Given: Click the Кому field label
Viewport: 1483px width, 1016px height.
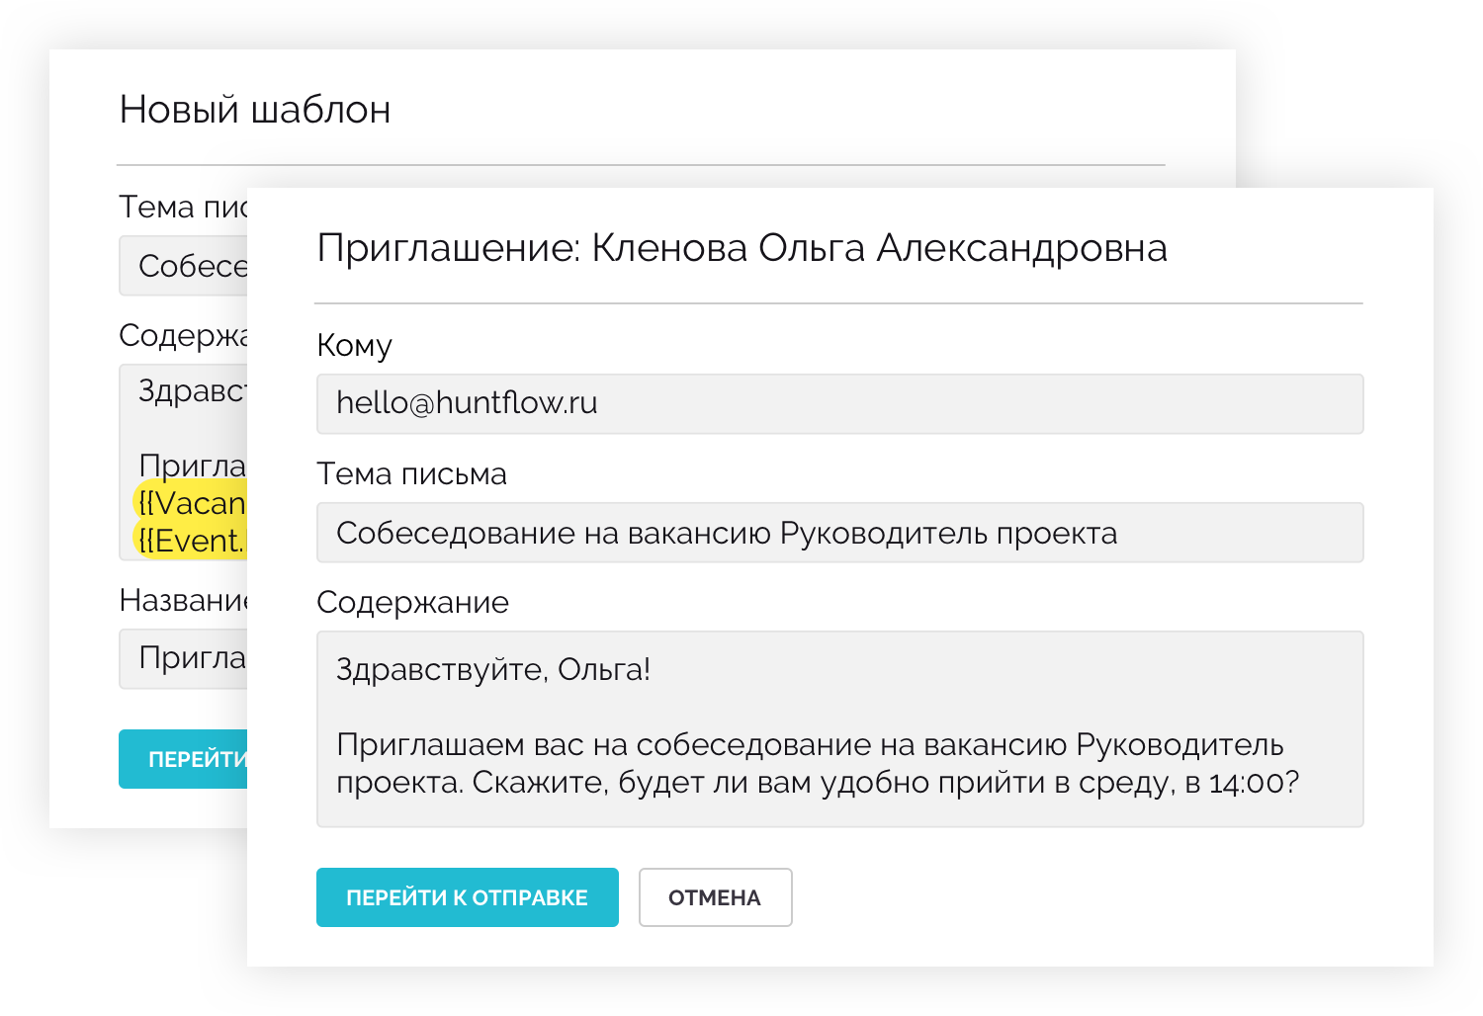Looking at the screenshot, I should (x=352, y=345).
